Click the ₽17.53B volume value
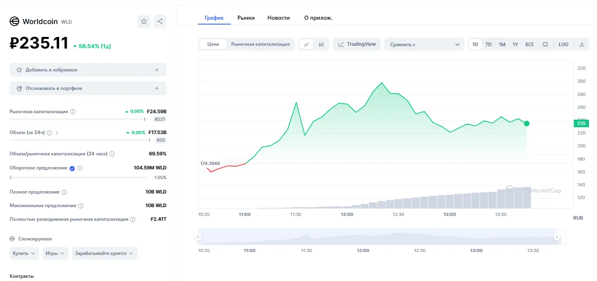Screen dimensions: 597x281 [x=157, y=132]
